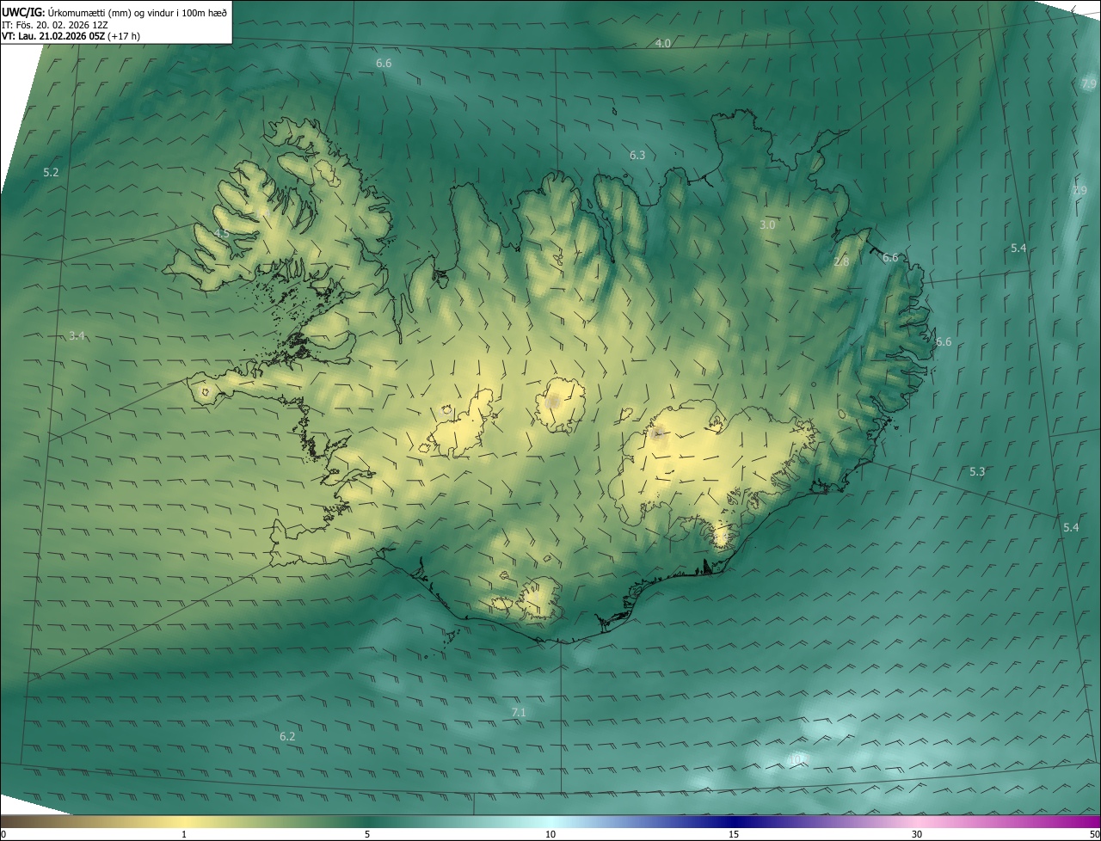
Task: Select the 3.4 value label west of Iceland
Action: [x=77, y=335]
